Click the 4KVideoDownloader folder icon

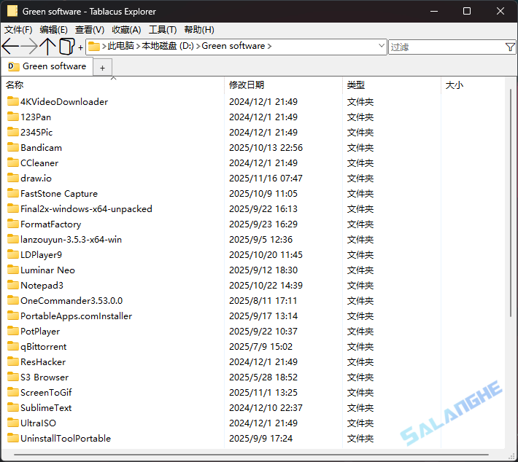(13, 101)
